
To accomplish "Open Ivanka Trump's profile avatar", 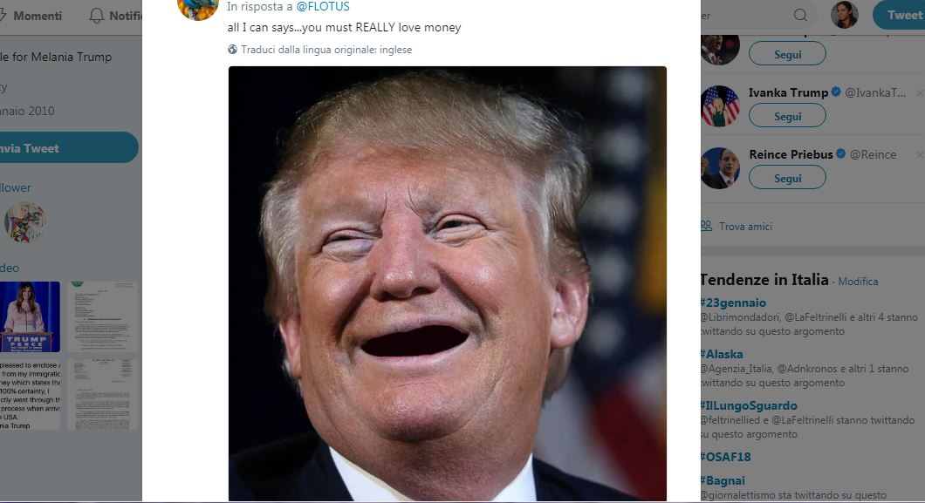I will coord(720,106).
